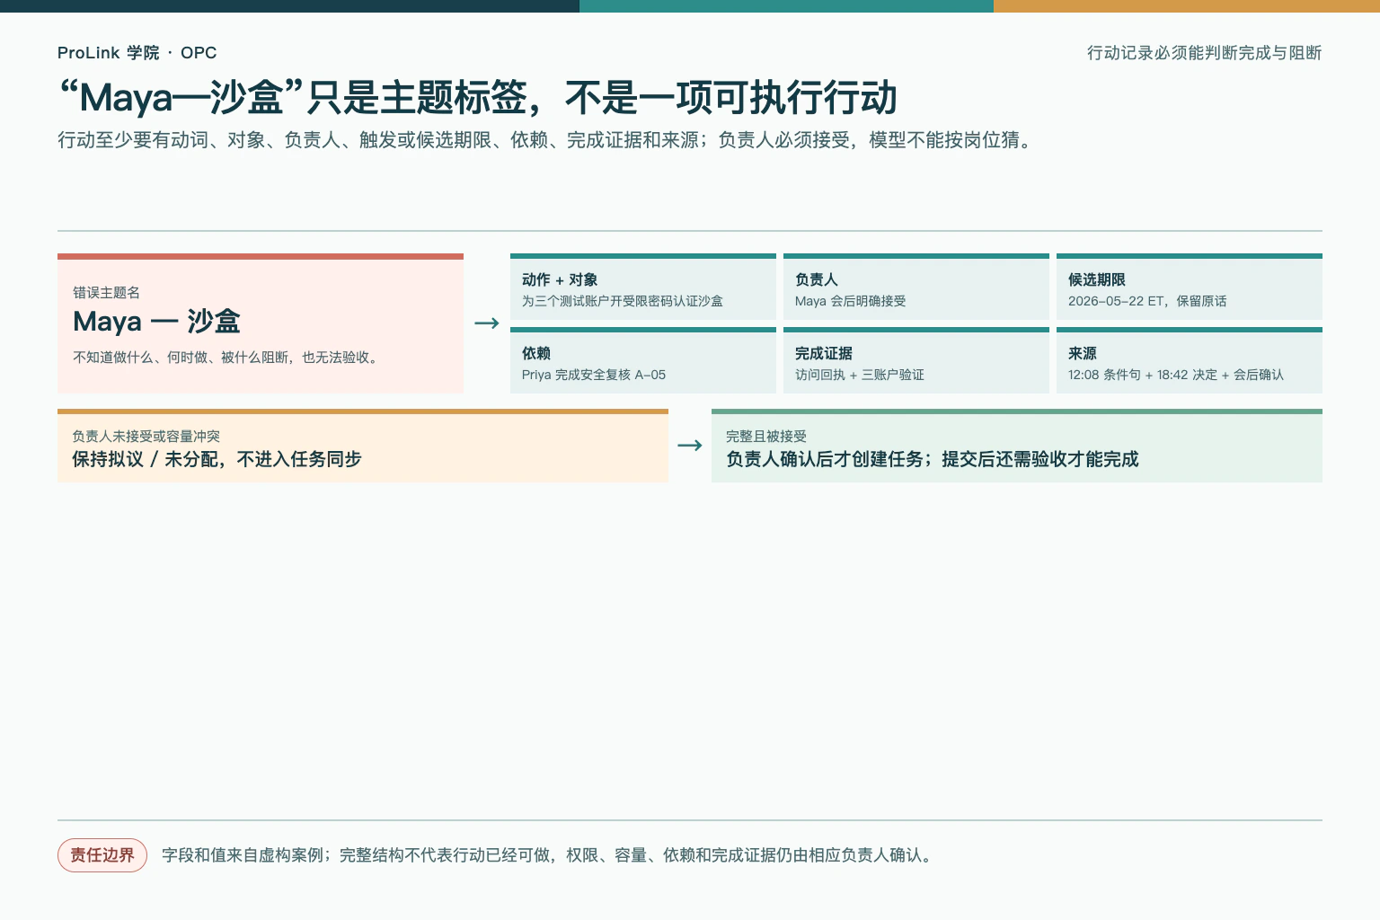Image resolution: width=1380 pixels, height=920 pixels.
Task: Click the top-right note 行动记录必须能判断完成与阻断
Action: tap(1204, 53)
